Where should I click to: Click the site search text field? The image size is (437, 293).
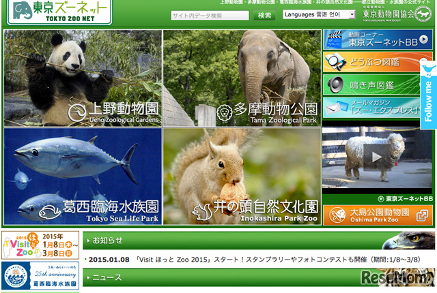coord(210,15)
